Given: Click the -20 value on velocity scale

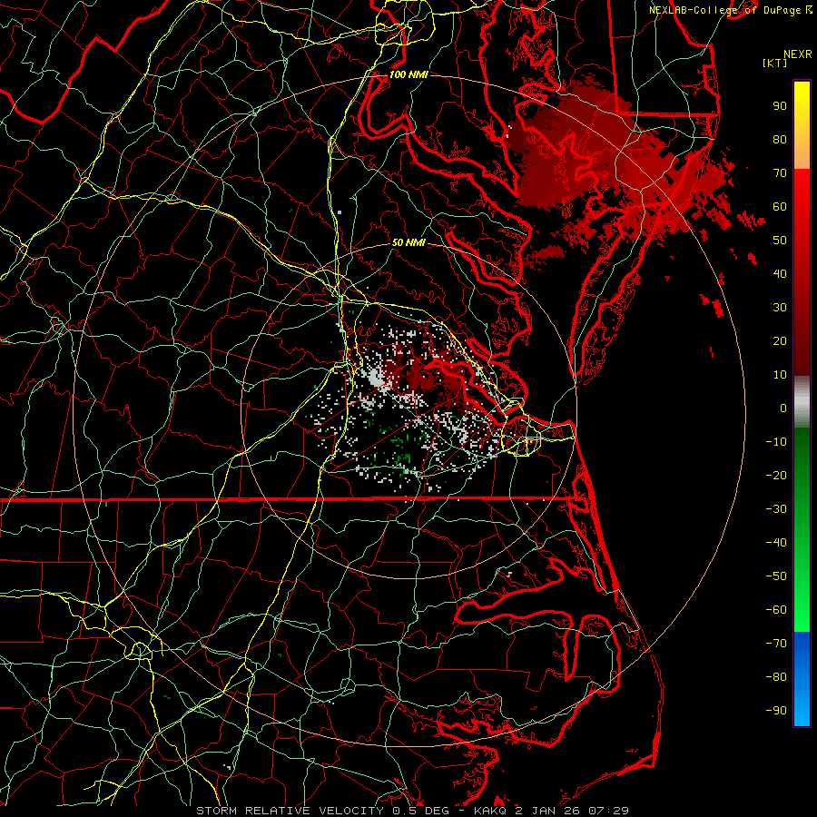Looking at the screenshot, I should tap(776, 475).
